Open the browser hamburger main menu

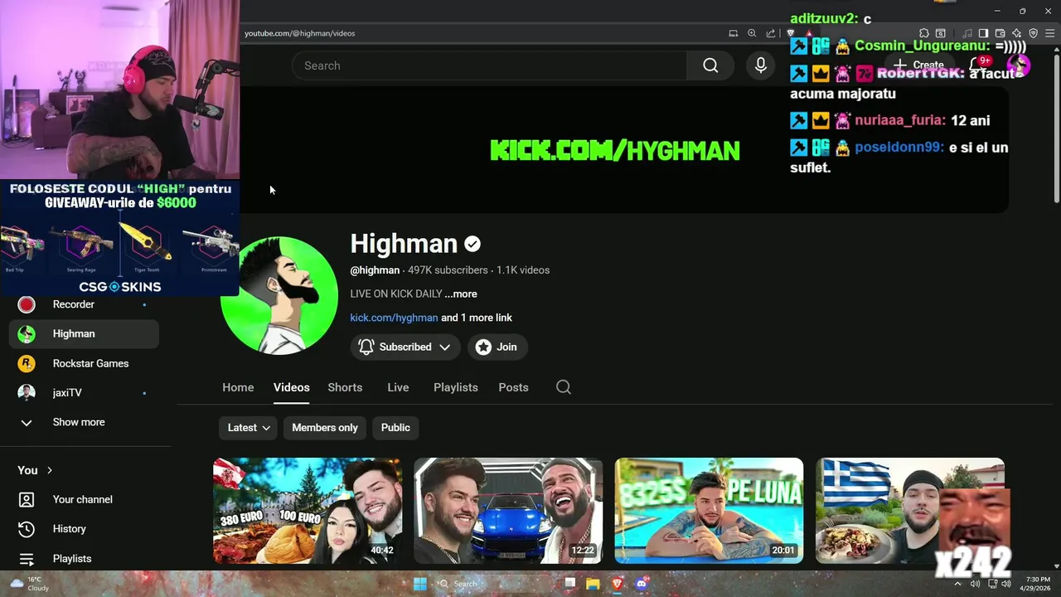[1049, 33]
